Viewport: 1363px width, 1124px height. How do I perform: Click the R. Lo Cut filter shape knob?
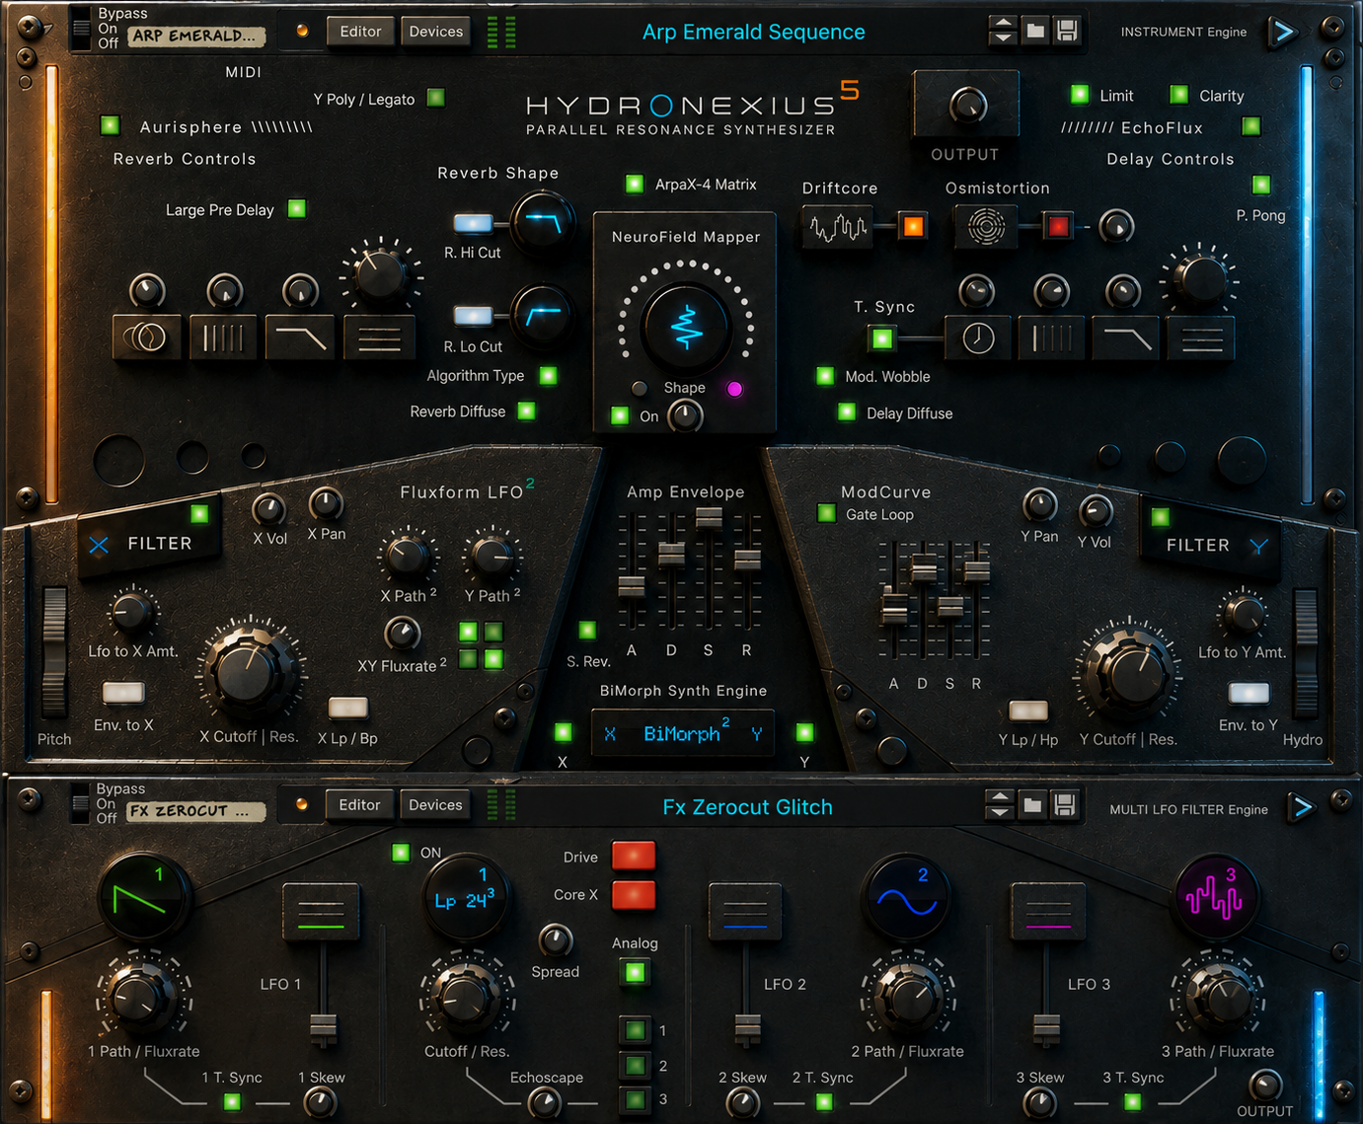(x=542, y=316)
